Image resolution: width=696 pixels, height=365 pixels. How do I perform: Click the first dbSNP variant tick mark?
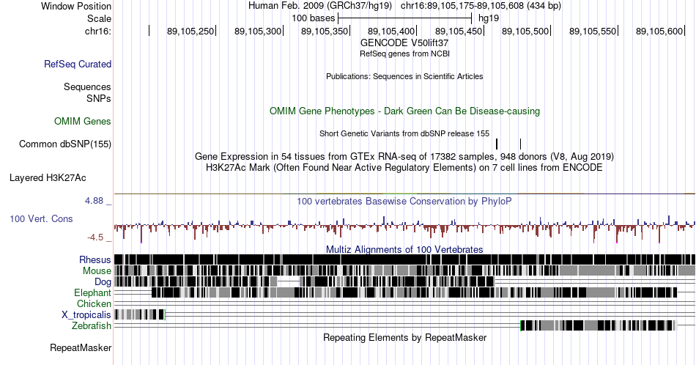(497, 144)
